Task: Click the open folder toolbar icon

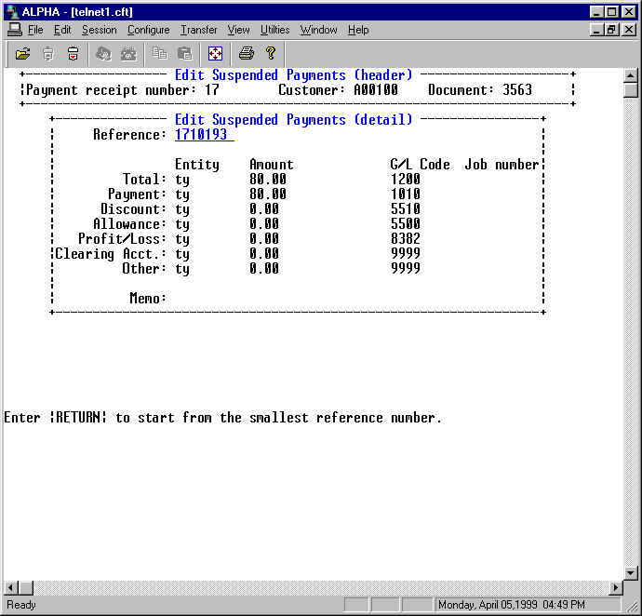Action: [x=23, y=53]
